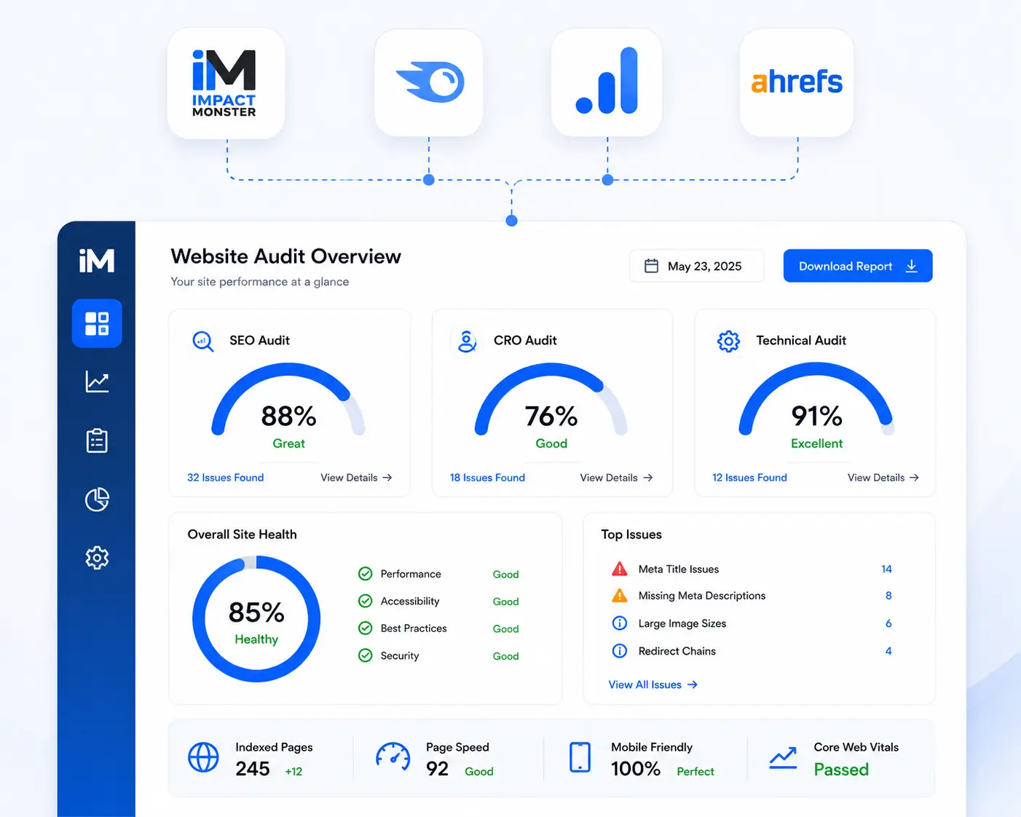Viewport: 1021px width, 817px height.
Task: Click the Semrush flame logo tile
Action: pos(429,82)
